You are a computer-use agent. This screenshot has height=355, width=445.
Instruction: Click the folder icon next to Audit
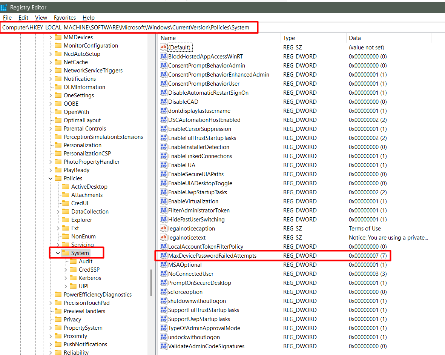(73, 261)
